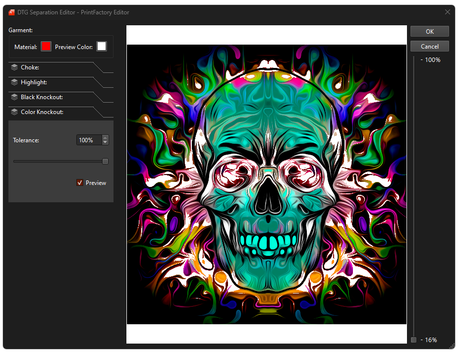Click the Tolerance 100% input field

89,140
